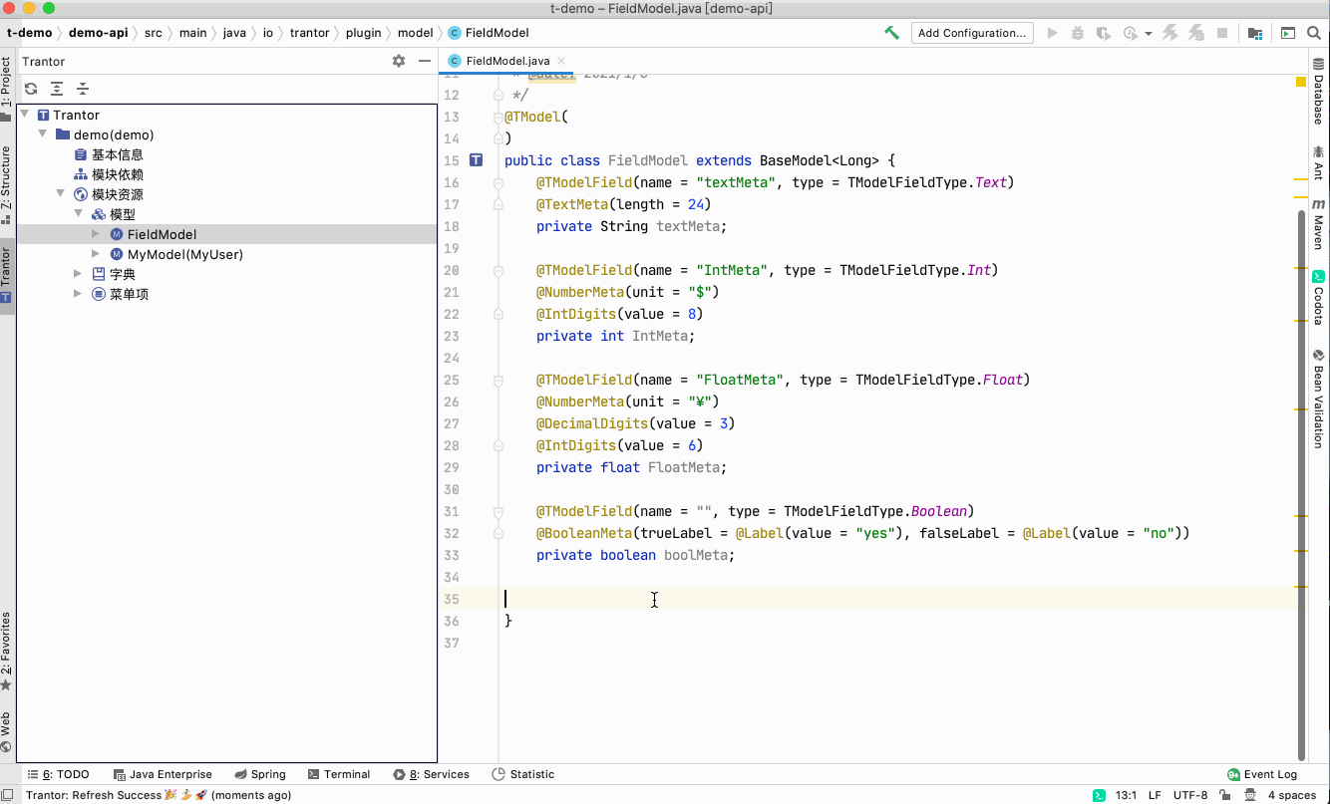
Task: Refresh the Trantor panel
Action: pyautogui.click(x=31, y=89)
